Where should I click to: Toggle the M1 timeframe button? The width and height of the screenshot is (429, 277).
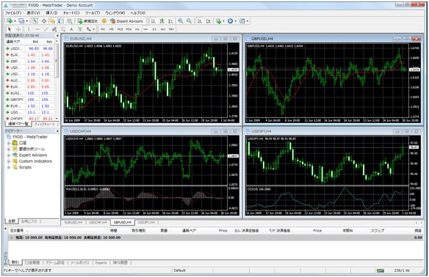click(103, 29)
